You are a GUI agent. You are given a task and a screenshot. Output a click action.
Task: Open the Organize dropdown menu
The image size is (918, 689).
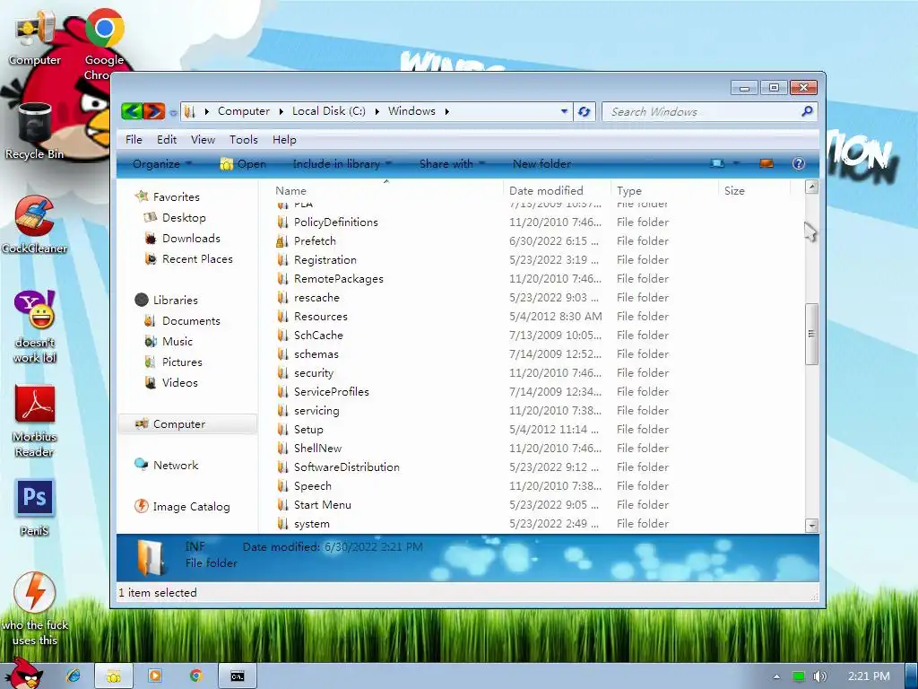[162, 163]
